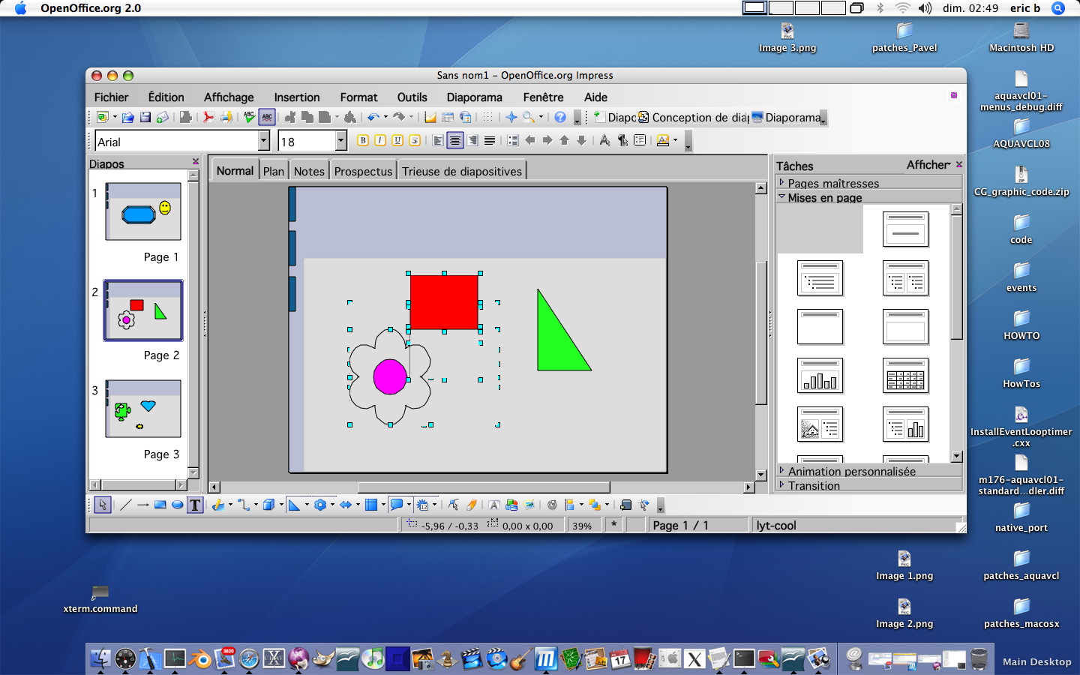Select Page 1 slide thumbnail
Image resolution: width=1080 pixels, height=675 pixels.
pos(143,211)
